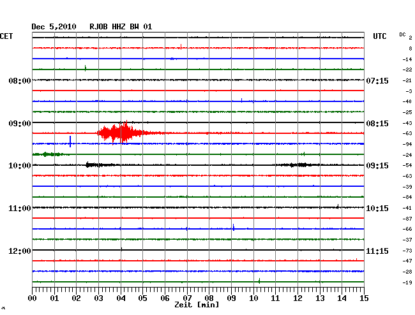Select DC offset value "-14"
Screen dimensions: 415x315
coord(407,59)
